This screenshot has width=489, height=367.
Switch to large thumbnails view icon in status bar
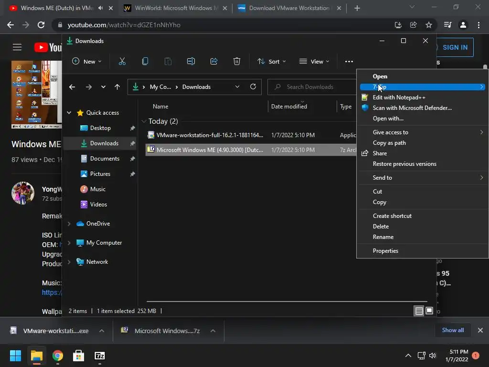[x=429, y=311]
